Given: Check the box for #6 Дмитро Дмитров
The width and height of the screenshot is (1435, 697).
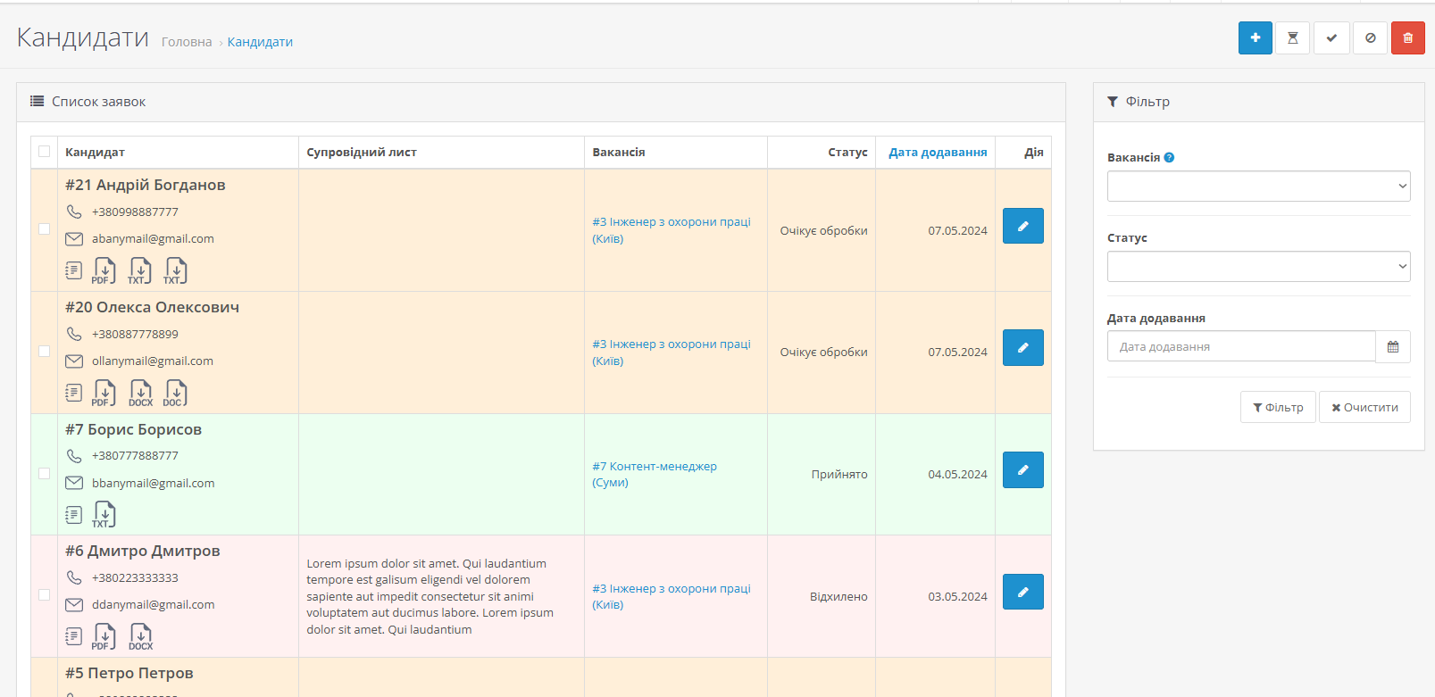Looking at the screenshot, I should point(44,594).
